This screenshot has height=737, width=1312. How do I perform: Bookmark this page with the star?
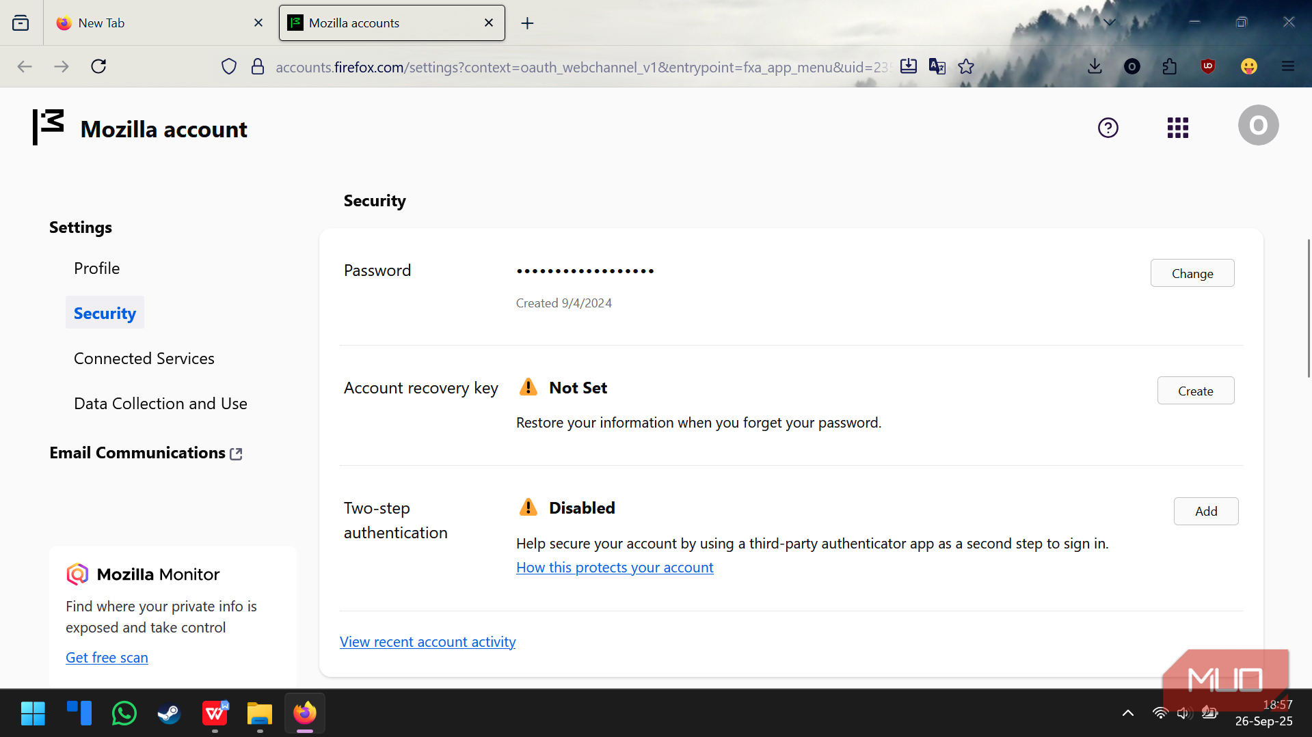tap(966, 66)
